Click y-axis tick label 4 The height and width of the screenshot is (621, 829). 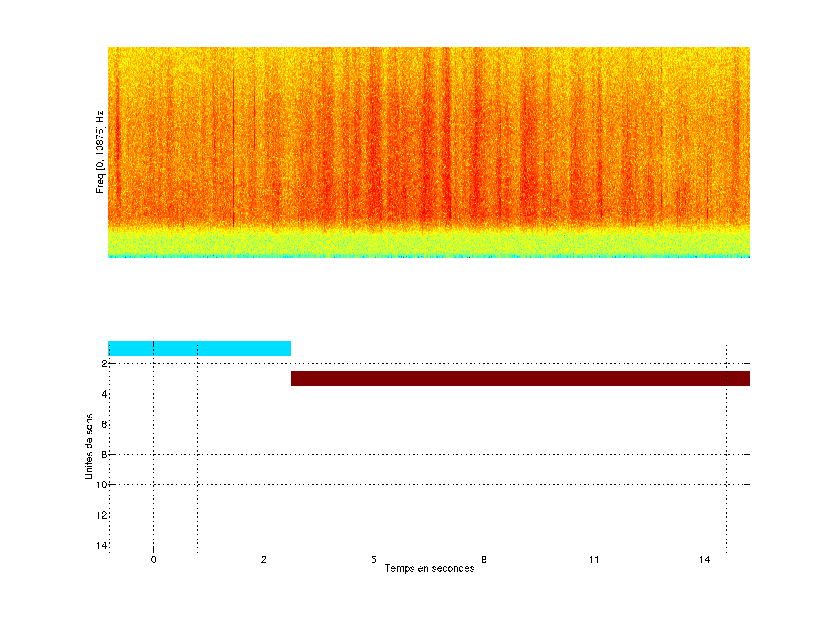pyautogui.click(x=104, y=394)
